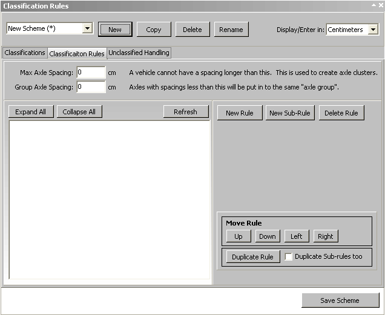Expand All rules in the tree
385x315 pixels.
(31, 112)
